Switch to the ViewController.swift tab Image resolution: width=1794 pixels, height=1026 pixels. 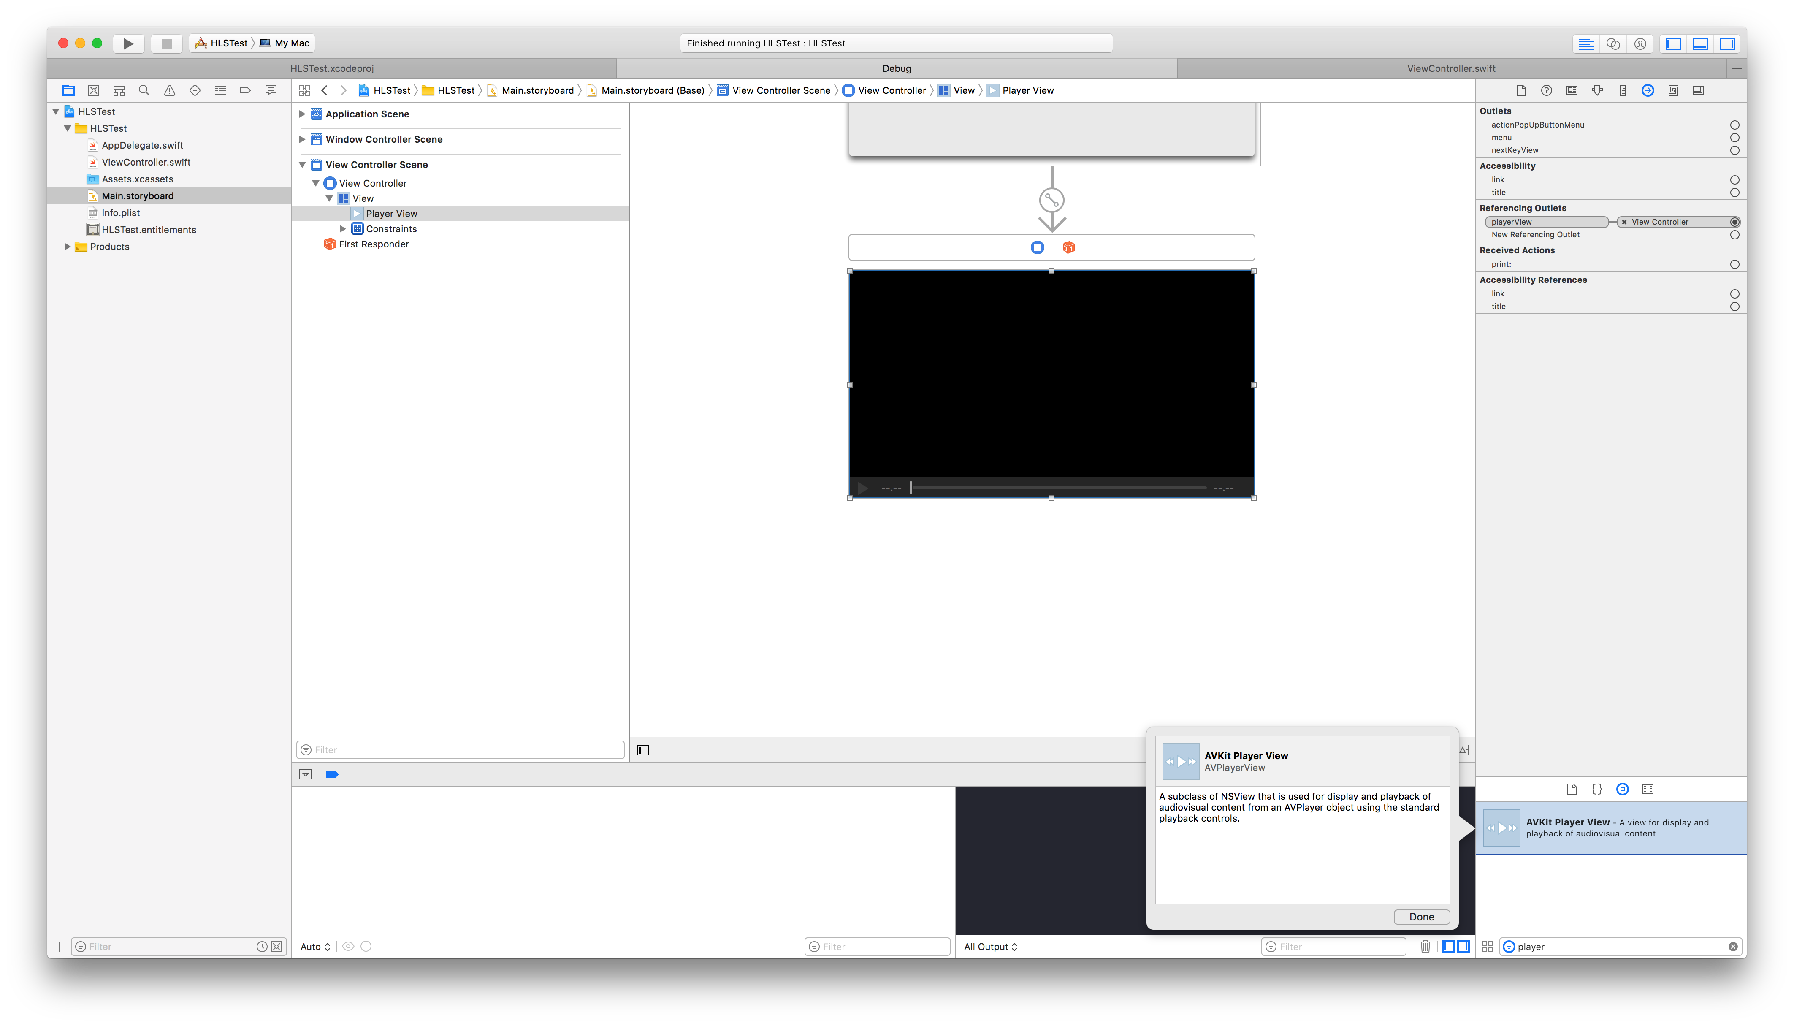pos(1451,68)
